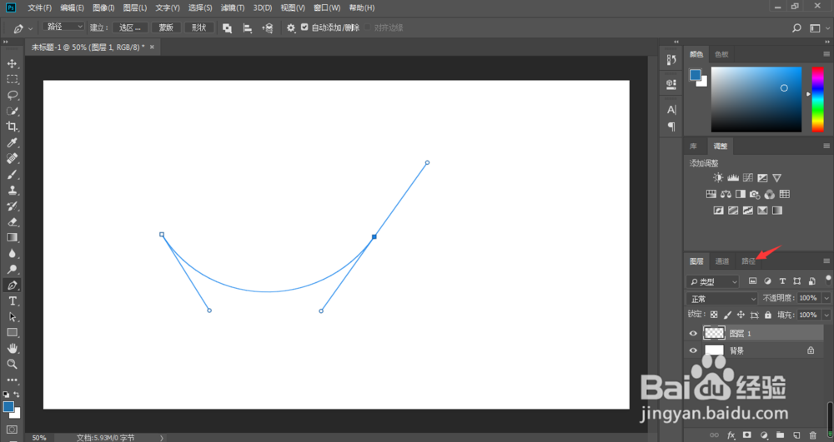The image size is (834, 442).
Task: Select the Horizontal Type tool
Action: (13, 300)
